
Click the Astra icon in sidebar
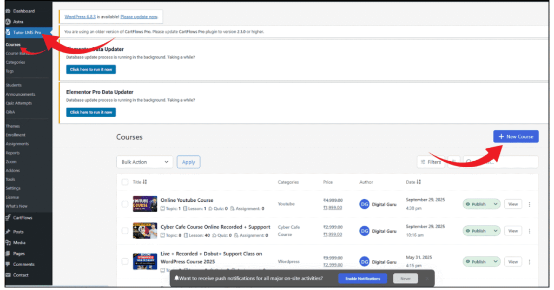click(8, 22)
